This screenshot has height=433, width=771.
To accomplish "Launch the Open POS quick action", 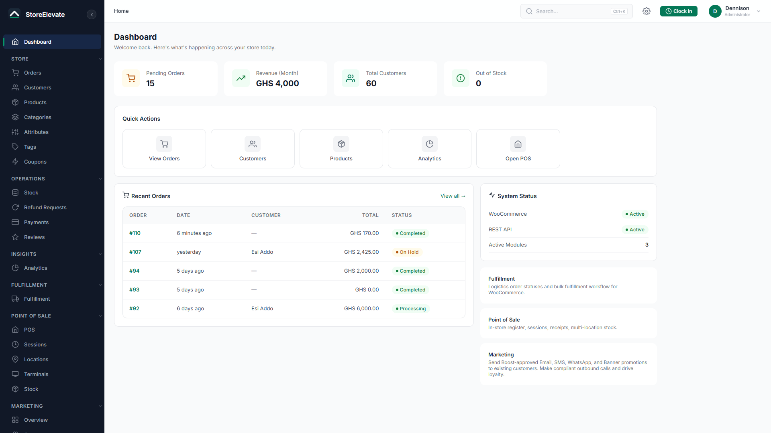I will (x=518, y=149).
